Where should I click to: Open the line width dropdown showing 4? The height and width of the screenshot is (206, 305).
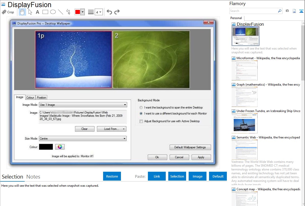click(x=99, y=12)
